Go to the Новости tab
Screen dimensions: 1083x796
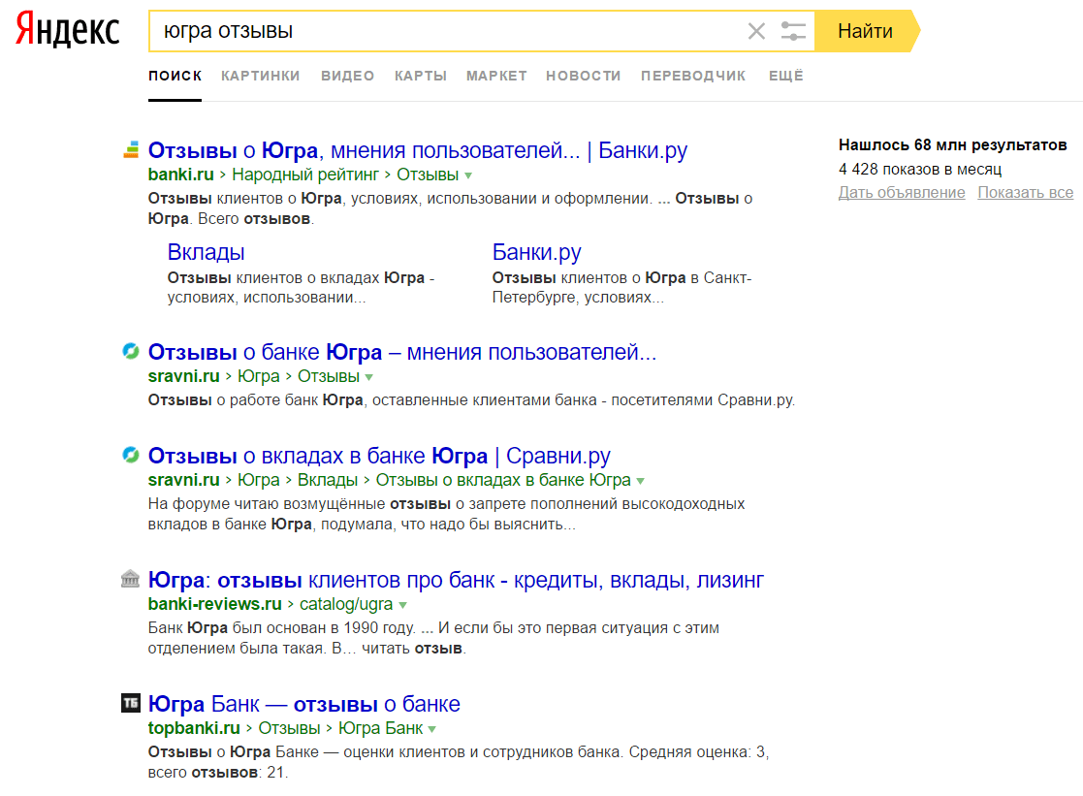pos(583,76)
